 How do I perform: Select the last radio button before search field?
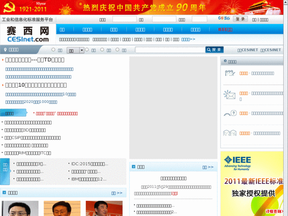118,50
